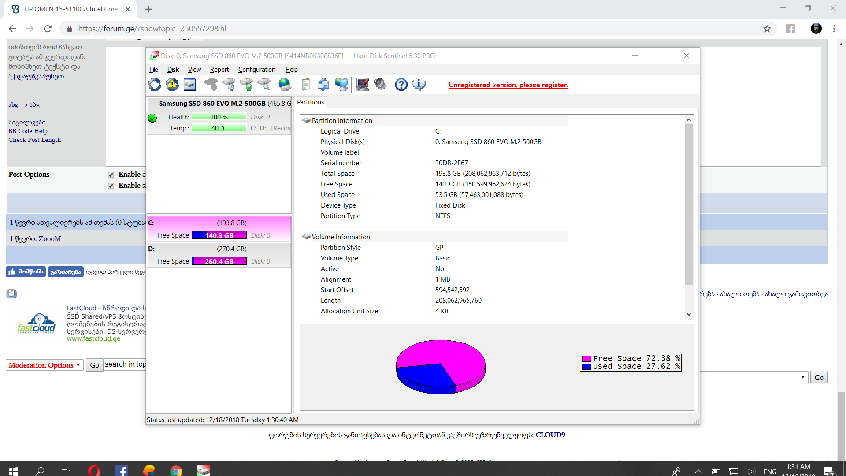Open the Configuration menu

256,70
